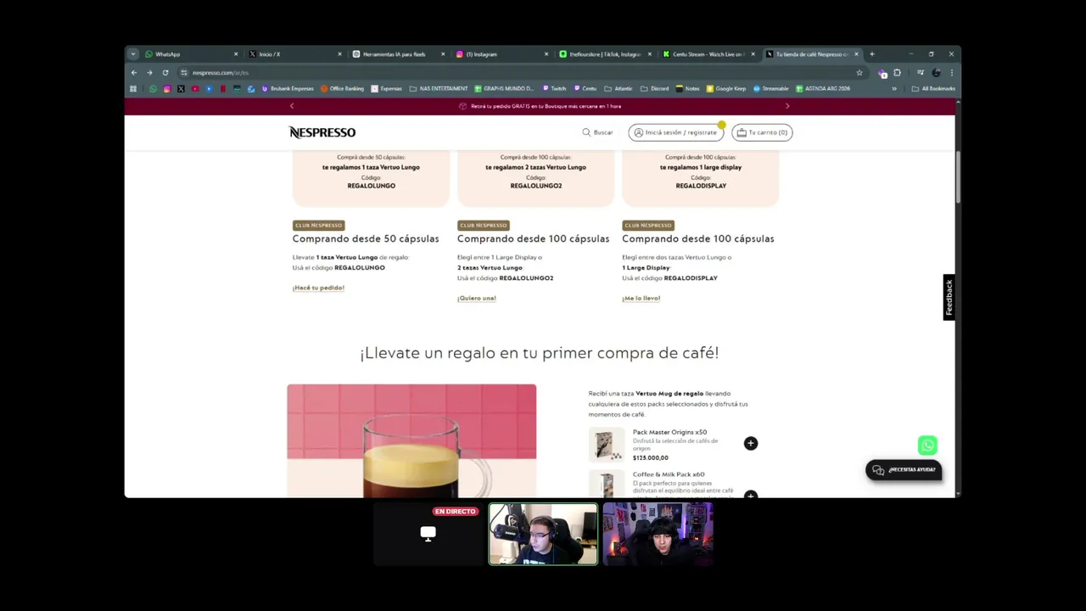Image resolution: width=1086 pixels, height=611 pixels.
Task: Click the ¡Hacé tu pedido! link
Action: click(x=318, y=288)
